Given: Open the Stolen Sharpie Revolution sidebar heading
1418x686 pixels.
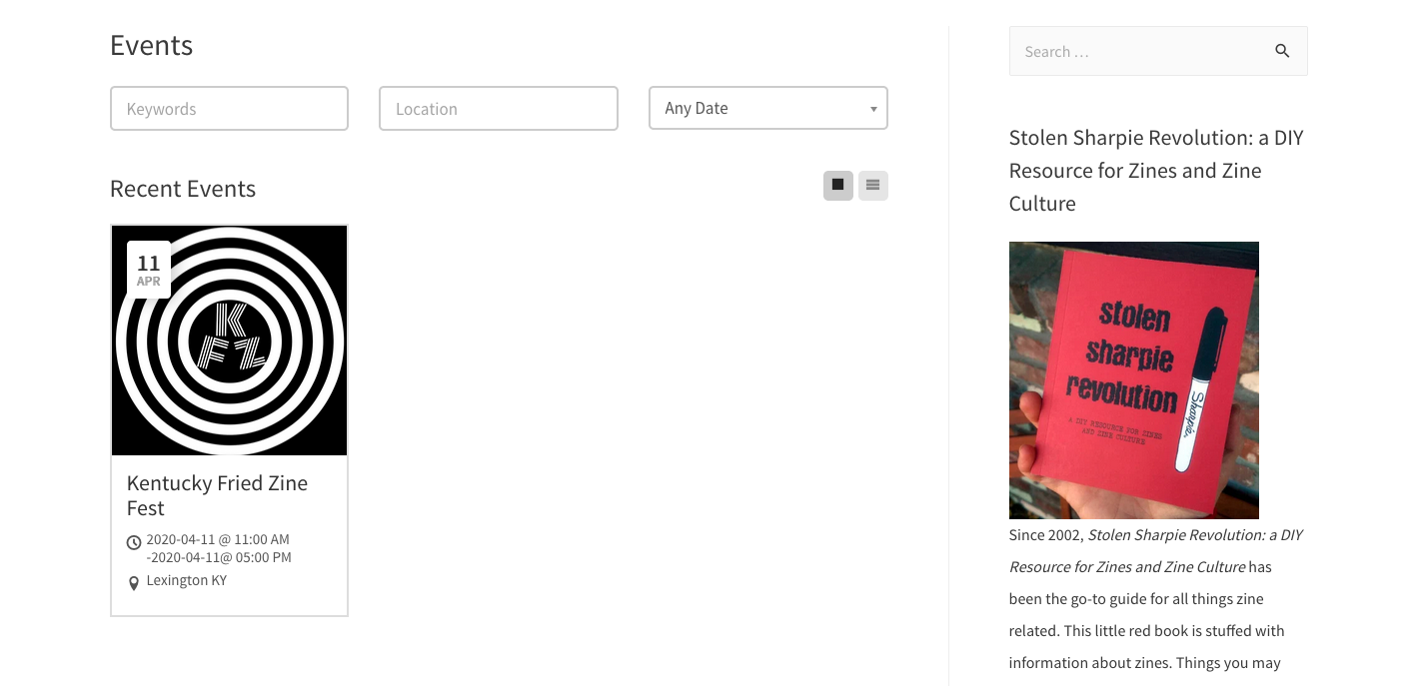Looking at the screenshot, I should 1156,171.
